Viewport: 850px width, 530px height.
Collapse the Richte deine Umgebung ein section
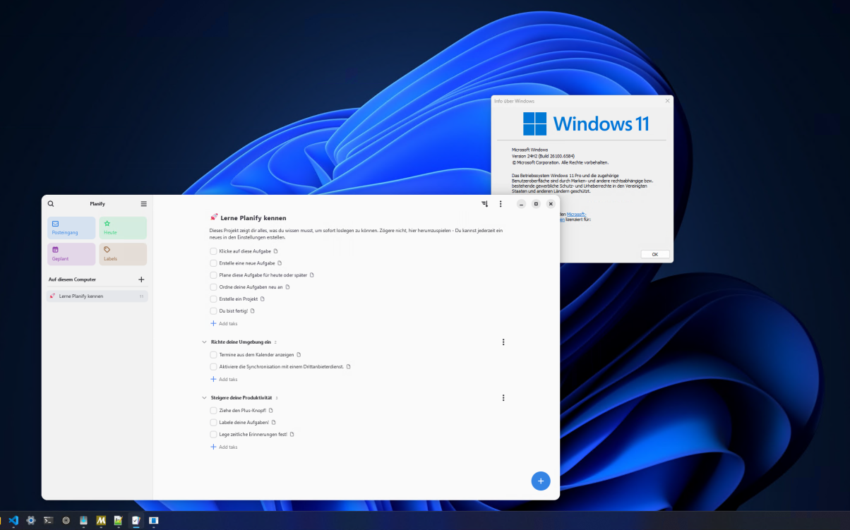[x=204, y=342]
